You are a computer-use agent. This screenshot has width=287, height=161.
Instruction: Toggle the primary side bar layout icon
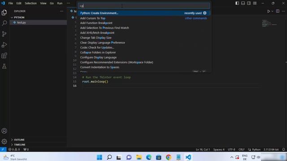click(x=237, y=3)
